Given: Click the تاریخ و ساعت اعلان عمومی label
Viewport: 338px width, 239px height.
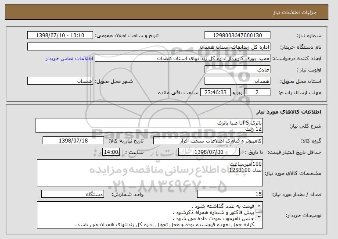Looking at the screenshot, I should (x=127, y=36).
